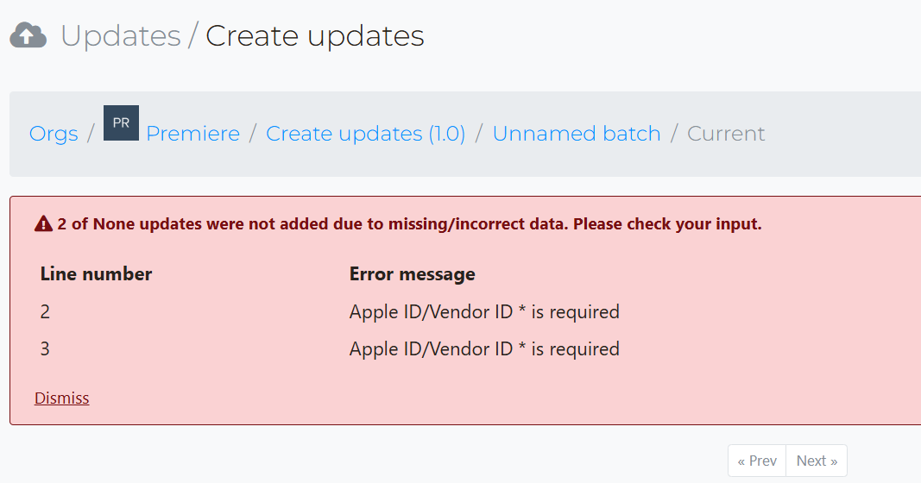Click the cloud upload icon
The width and height of the screenshot is (921, 483).
click(x=28, y=35)
